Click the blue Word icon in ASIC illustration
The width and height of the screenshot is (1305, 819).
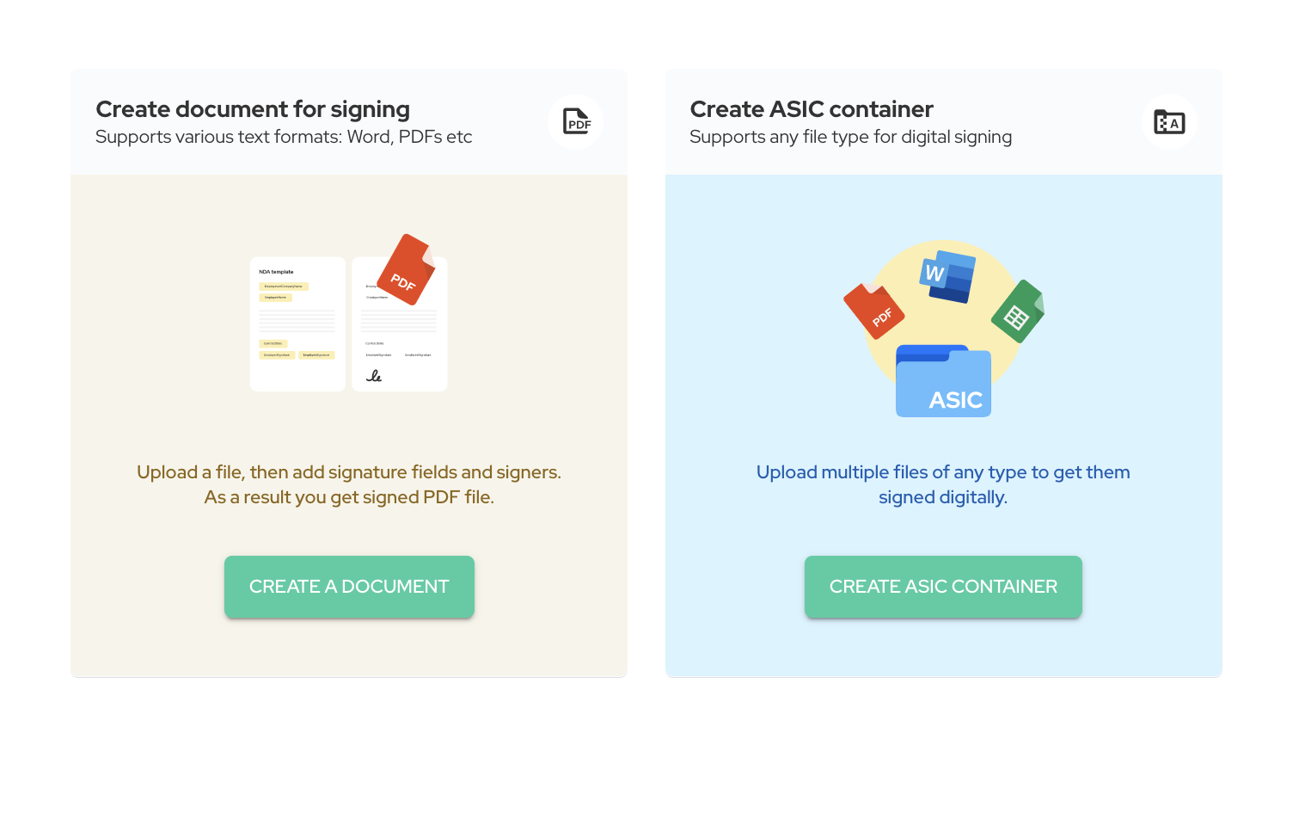coord(947,276)
